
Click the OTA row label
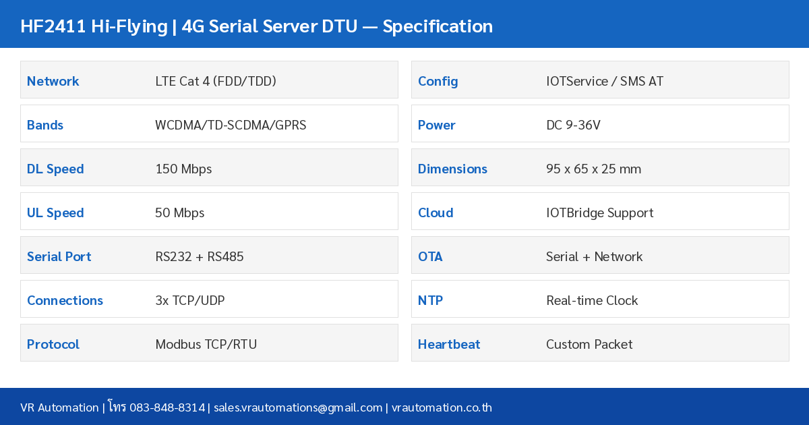click(x=430, y=256)
